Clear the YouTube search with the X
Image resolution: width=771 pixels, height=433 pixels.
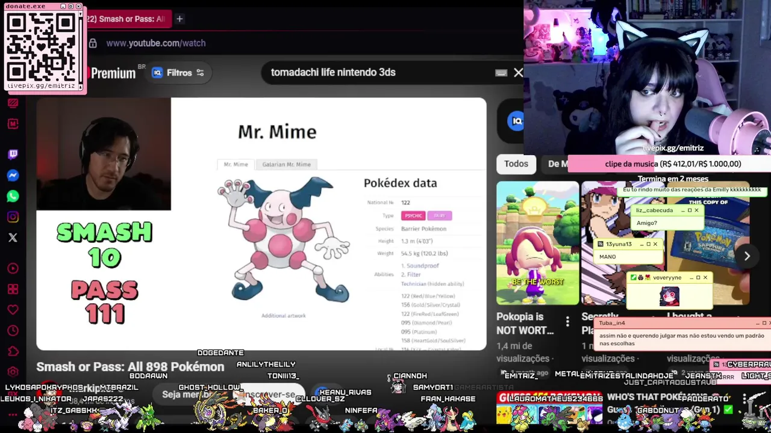(519, 73)
